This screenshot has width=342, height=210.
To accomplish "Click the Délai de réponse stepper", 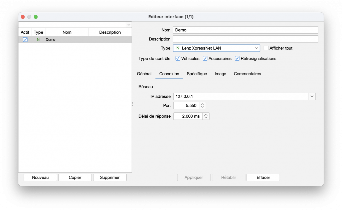I will (x=206, y=116).
